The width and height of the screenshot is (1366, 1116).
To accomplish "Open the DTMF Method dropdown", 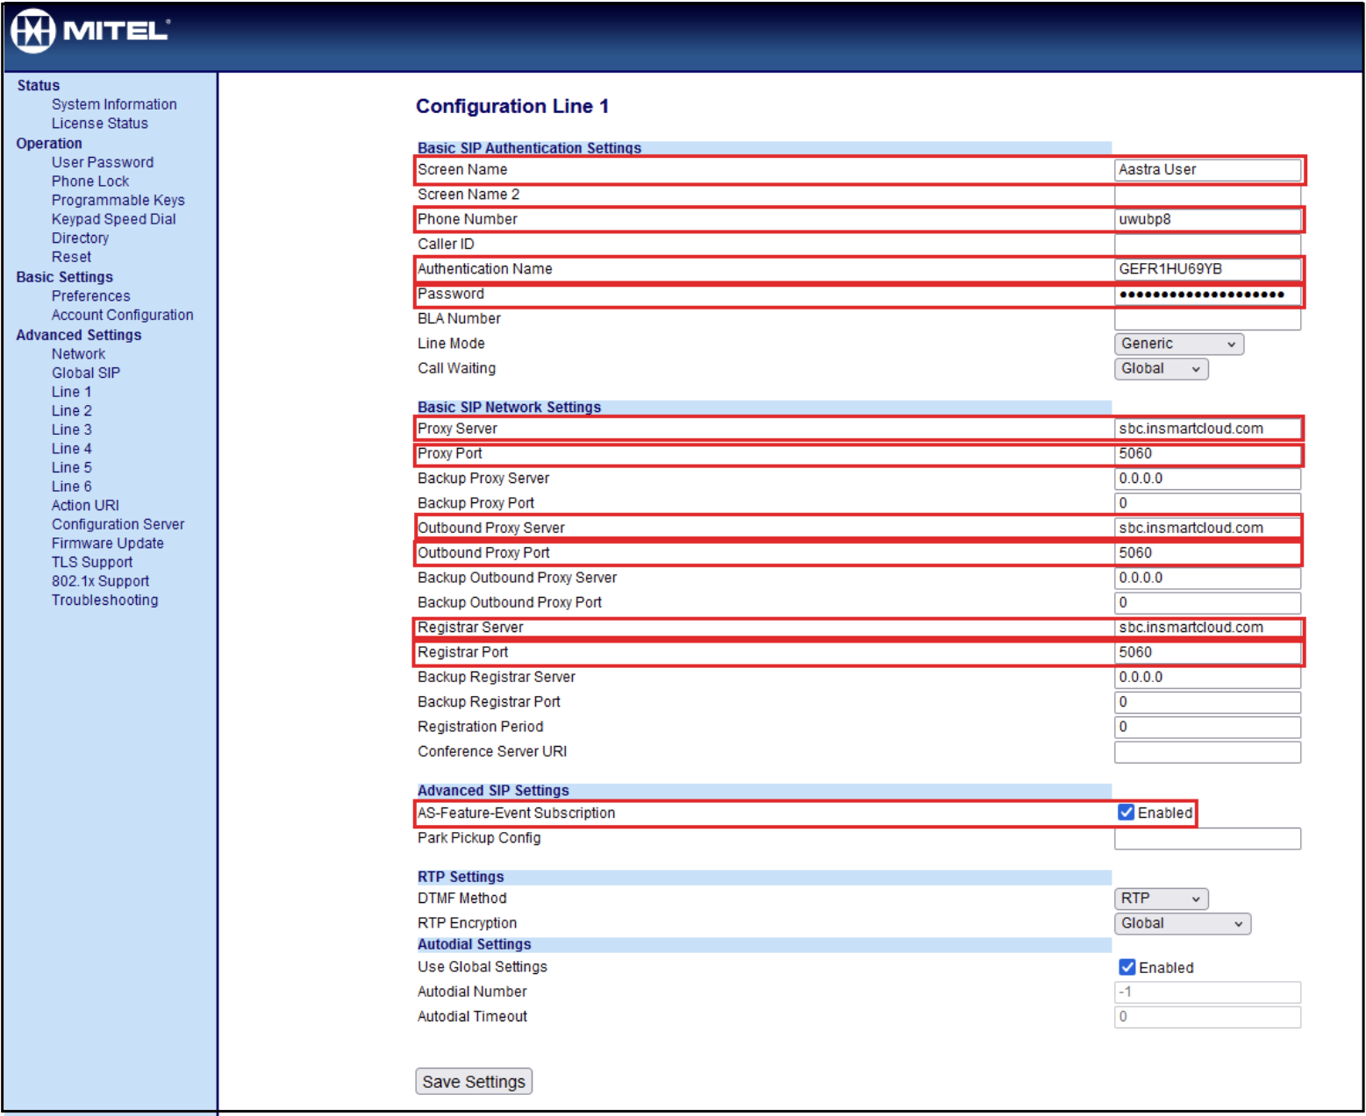I will (x=1161, y=899).
